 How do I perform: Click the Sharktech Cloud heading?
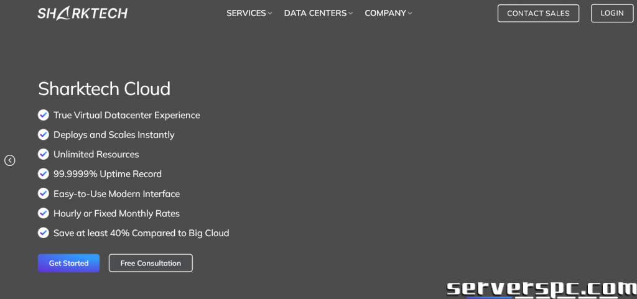tap(104, 89)
